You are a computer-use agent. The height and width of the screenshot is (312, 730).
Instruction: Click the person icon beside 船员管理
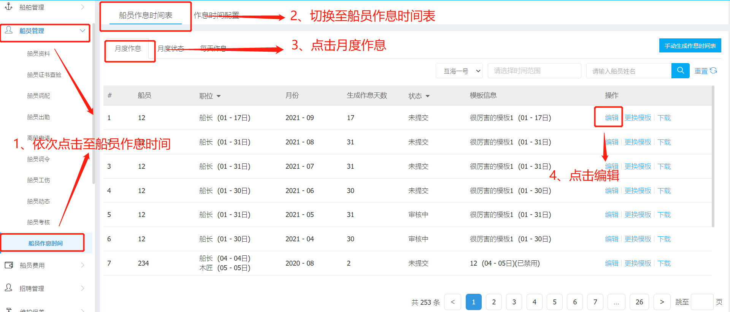pos(9,30)
